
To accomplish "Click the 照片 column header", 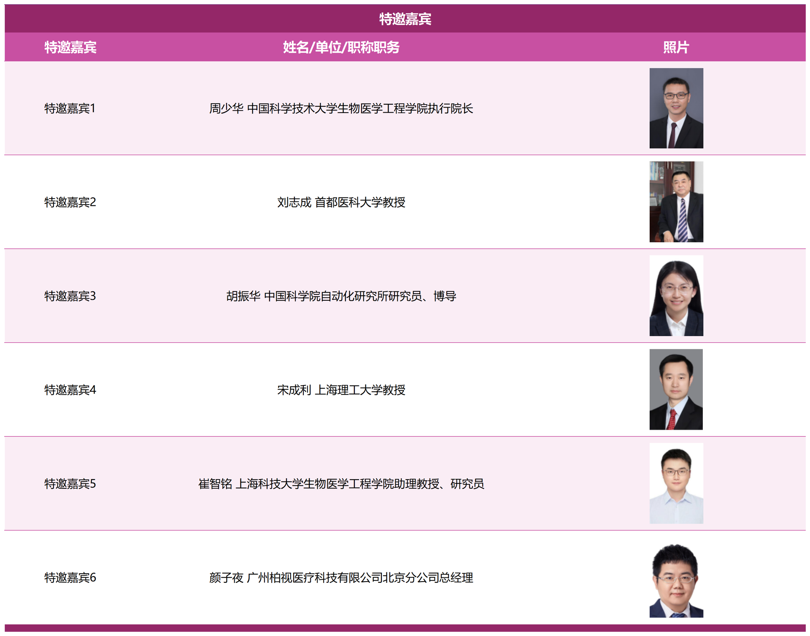I will tap(676, 47).
